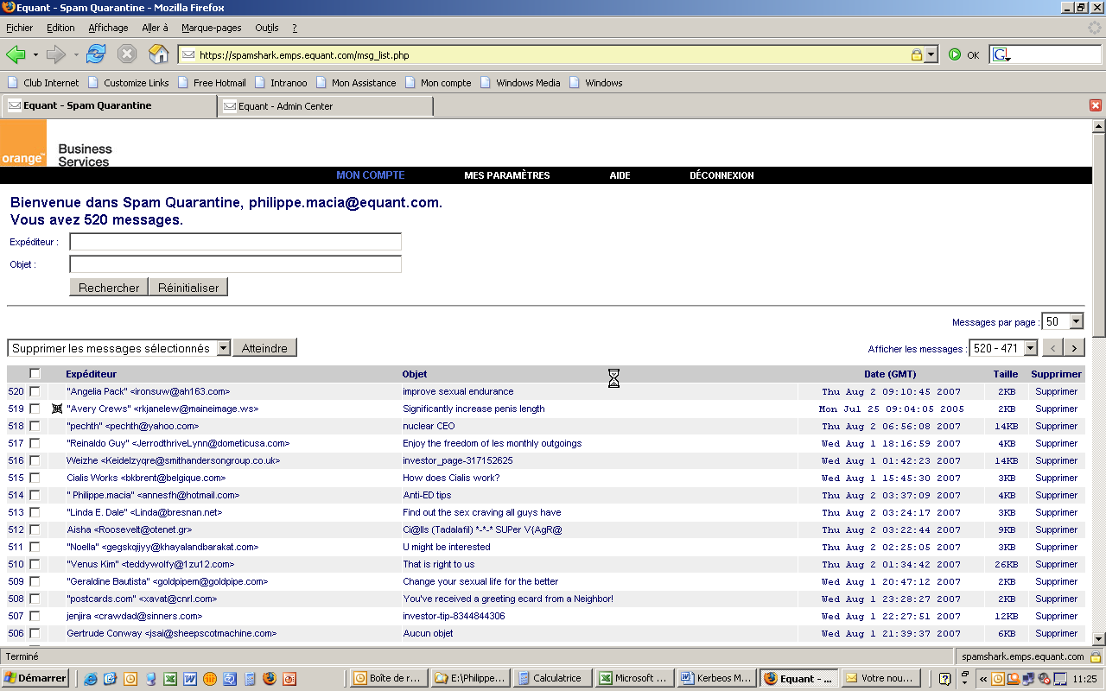Image resolution: width=1106 pixels, height=691 pixels.
Task: Open the Afficher les messages range dropdown
Action: tap(1004, 348)
